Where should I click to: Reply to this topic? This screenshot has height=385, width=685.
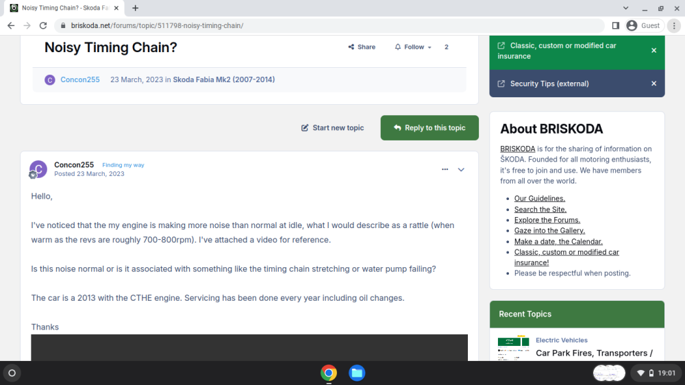pyautogui.click(x=429, y=127)
